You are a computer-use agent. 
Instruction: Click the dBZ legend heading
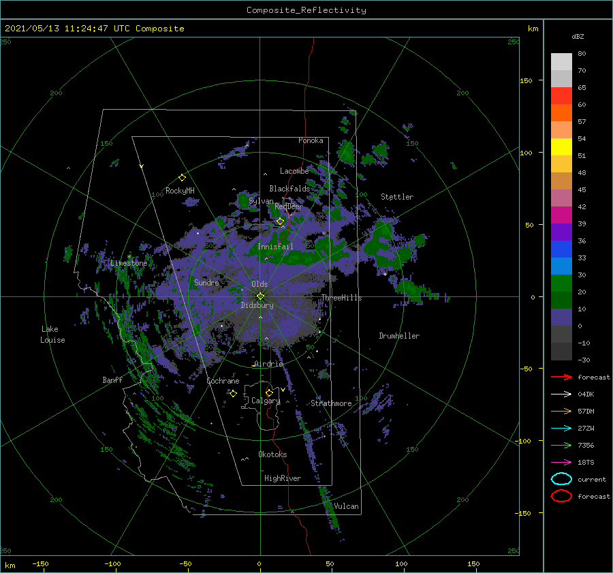(578, 36)
